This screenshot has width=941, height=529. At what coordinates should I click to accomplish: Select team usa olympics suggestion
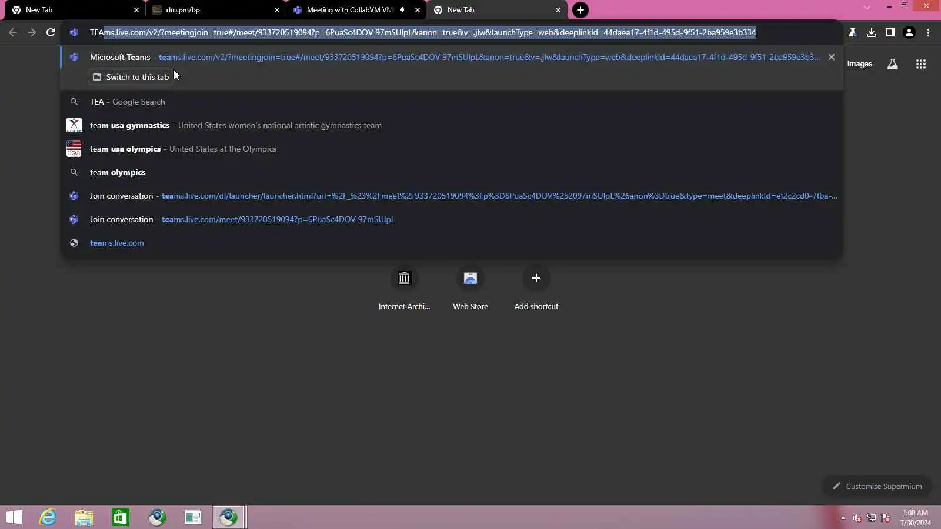452,149
